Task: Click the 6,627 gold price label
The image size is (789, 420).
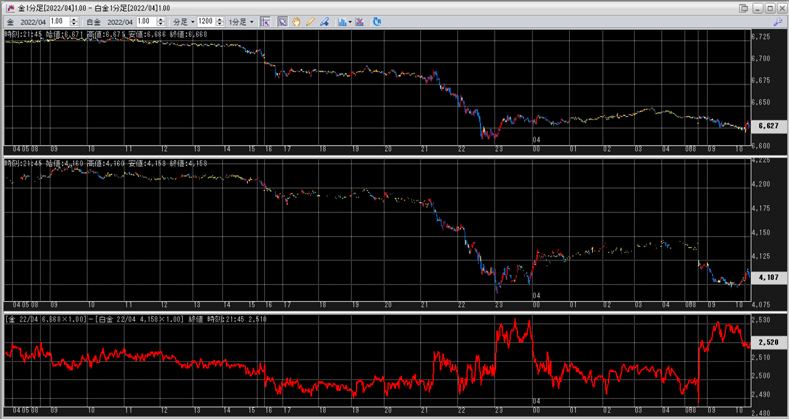Action: (768, 126)
